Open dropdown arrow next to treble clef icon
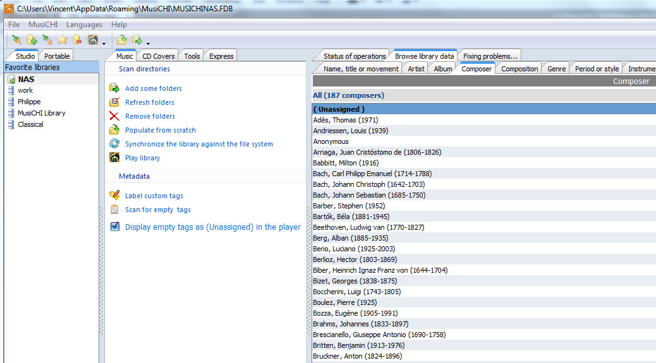 coord(104,43)
